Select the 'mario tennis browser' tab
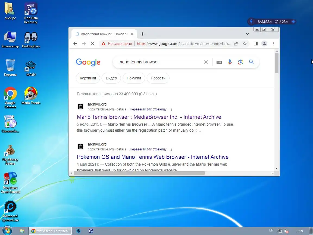The height and width of the screenshot is (235, 313). pos(104,34)
